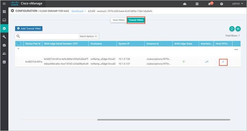The width and height of the screenshot is (247, 131).
Task: Click the horizontal table scrollbar
Action: pyautogui.click(x=164, y=120)
